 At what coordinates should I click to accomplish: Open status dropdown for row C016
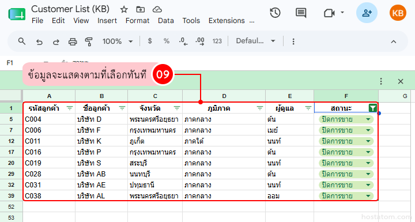pos(368,152)
